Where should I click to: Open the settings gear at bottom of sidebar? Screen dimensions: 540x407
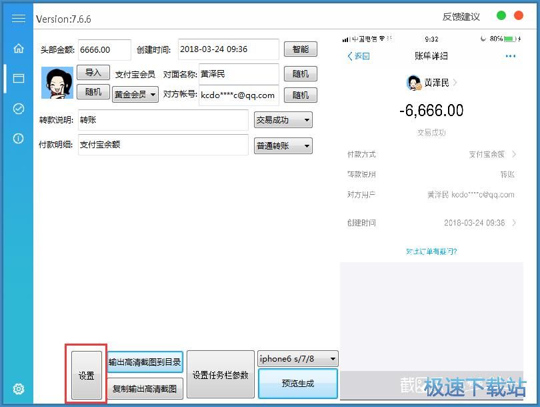(18, 389)
